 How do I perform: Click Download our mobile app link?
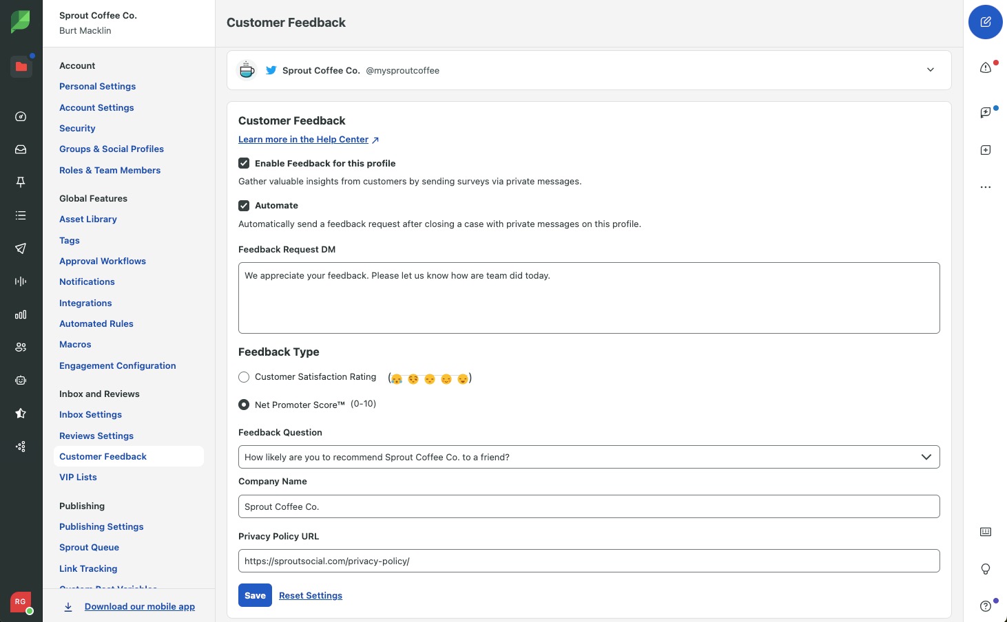(140, 607)
